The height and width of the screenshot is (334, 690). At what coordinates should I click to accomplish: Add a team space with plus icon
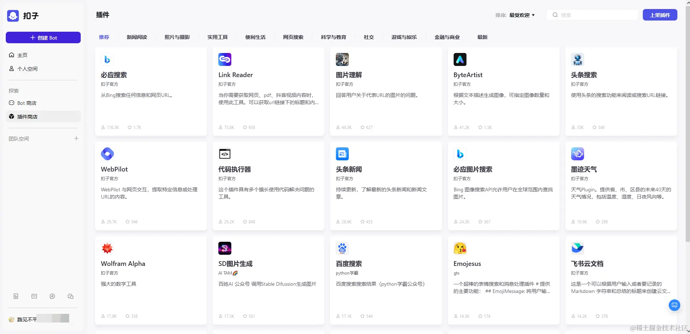pyautogui.click(x=76, y=138)
